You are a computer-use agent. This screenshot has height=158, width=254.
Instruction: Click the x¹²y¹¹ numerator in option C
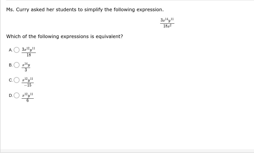[28, 80]
